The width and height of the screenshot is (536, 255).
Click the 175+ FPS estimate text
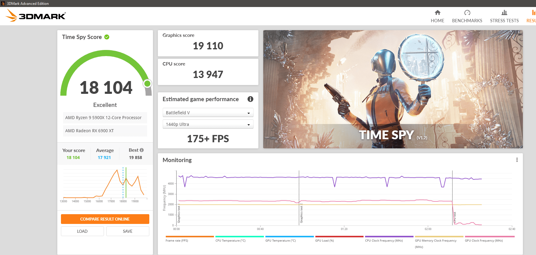208,139
